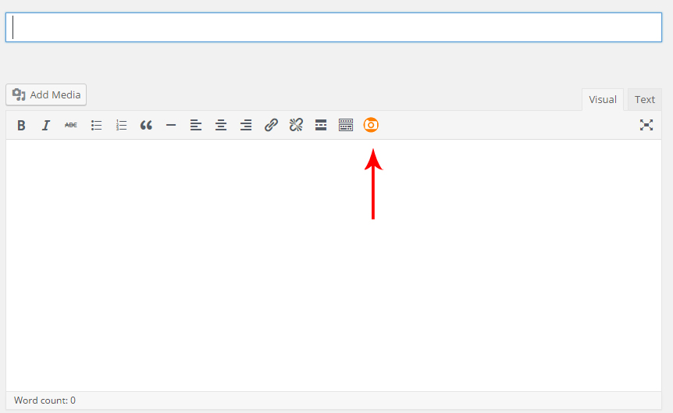Insert the Read More tag

pyautogui.click(x=321, y=126)
